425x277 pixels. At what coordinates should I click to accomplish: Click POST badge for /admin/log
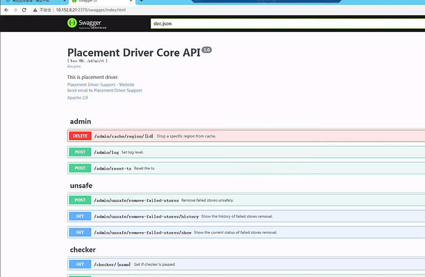(x=80, y=152)
